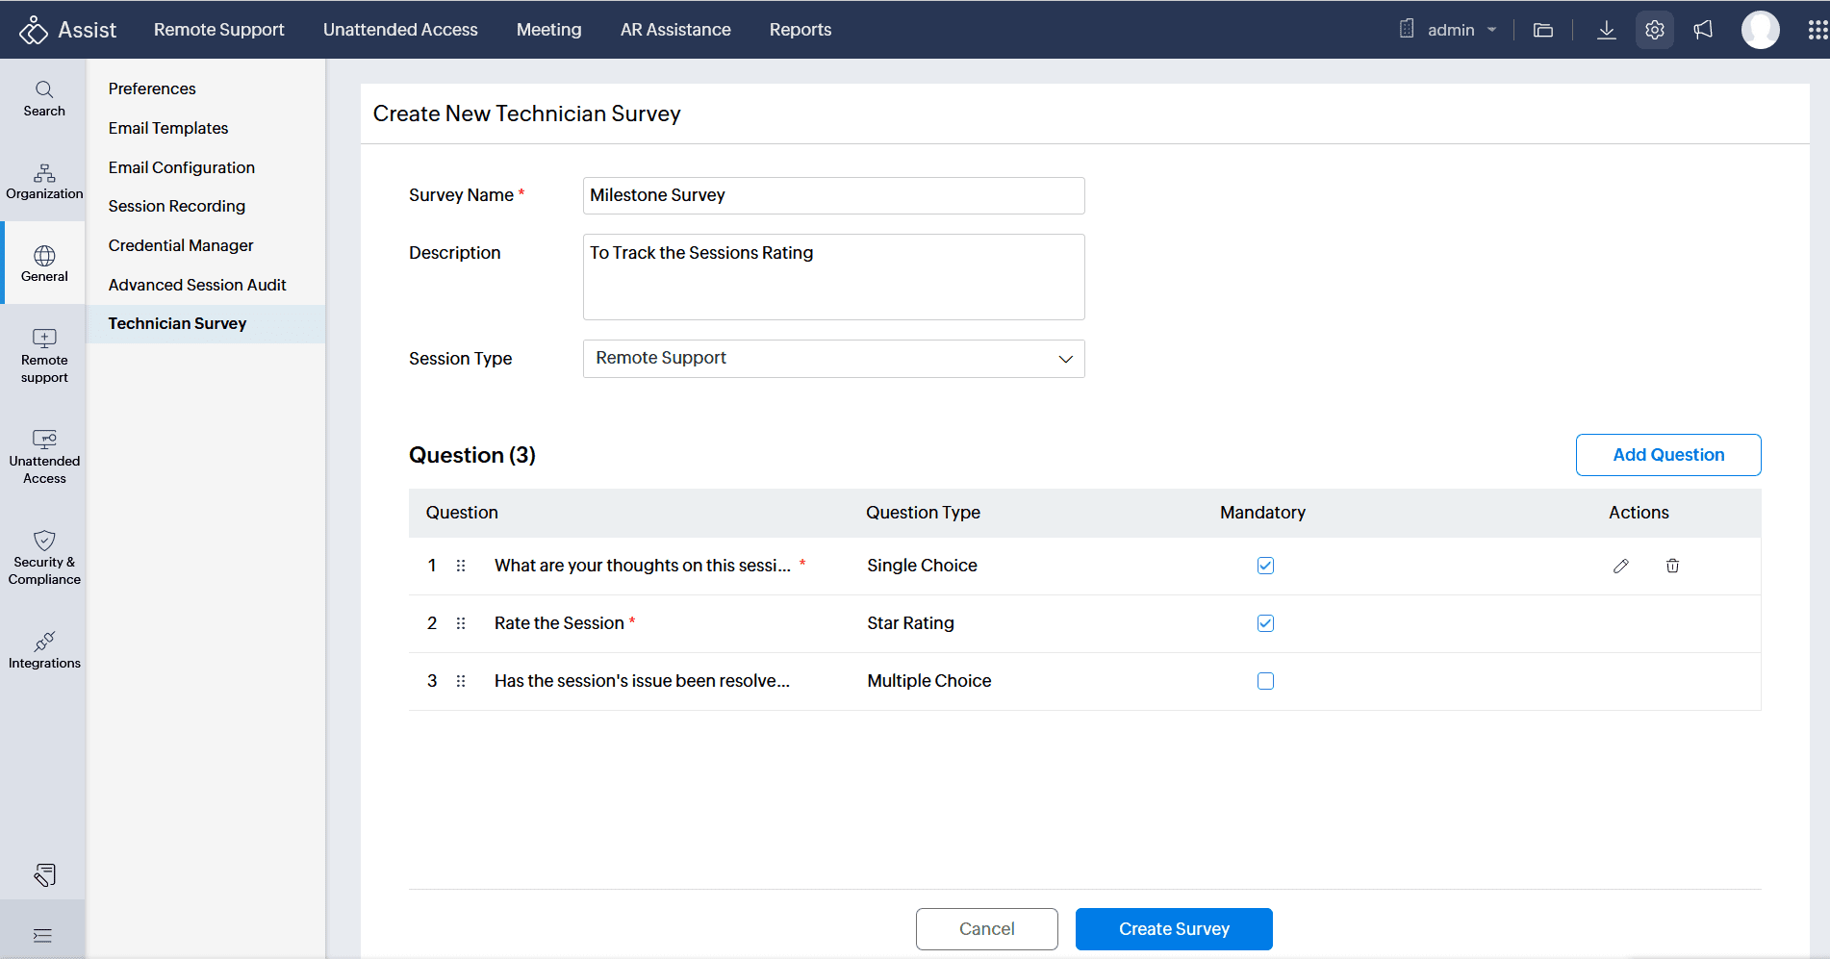Click the edit pencil icon for question 1

pyautogui.click(x=1621, y=566)
